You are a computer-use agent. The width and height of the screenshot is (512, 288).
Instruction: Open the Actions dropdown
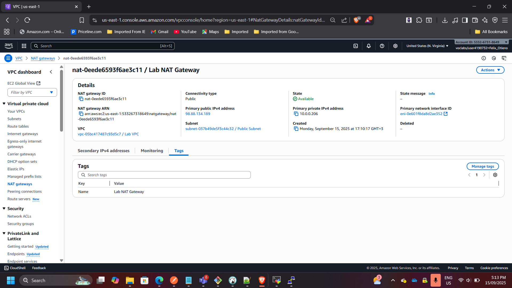(x=490, y=70)
